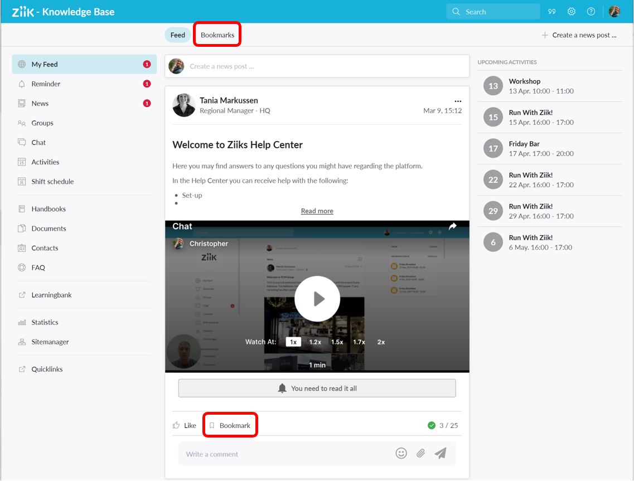The image size is (634, 481).
Task: Click the Statistics bar chart icon
Action: (x=22, y=323)
